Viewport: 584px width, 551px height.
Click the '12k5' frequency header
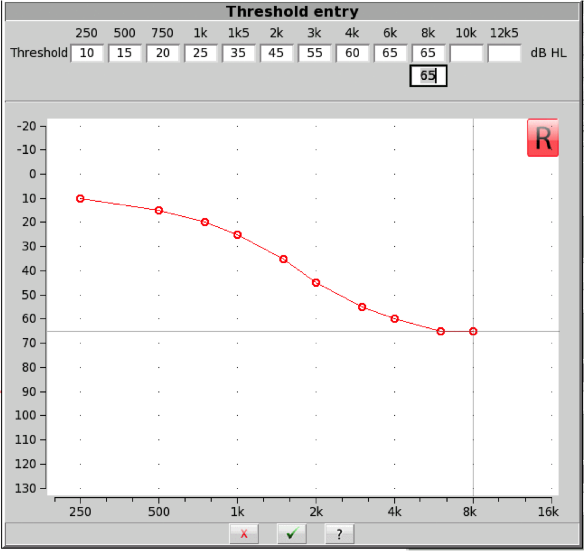click(x=504, y=33)
